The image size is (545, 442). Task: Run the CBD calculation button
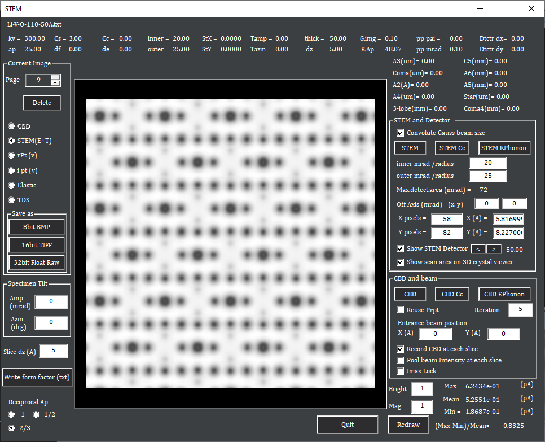point(410,294)
